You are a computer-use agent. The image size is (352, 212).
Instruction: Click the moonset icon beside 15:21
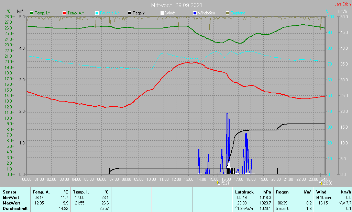pyautogui.click(x=218, y=183)
